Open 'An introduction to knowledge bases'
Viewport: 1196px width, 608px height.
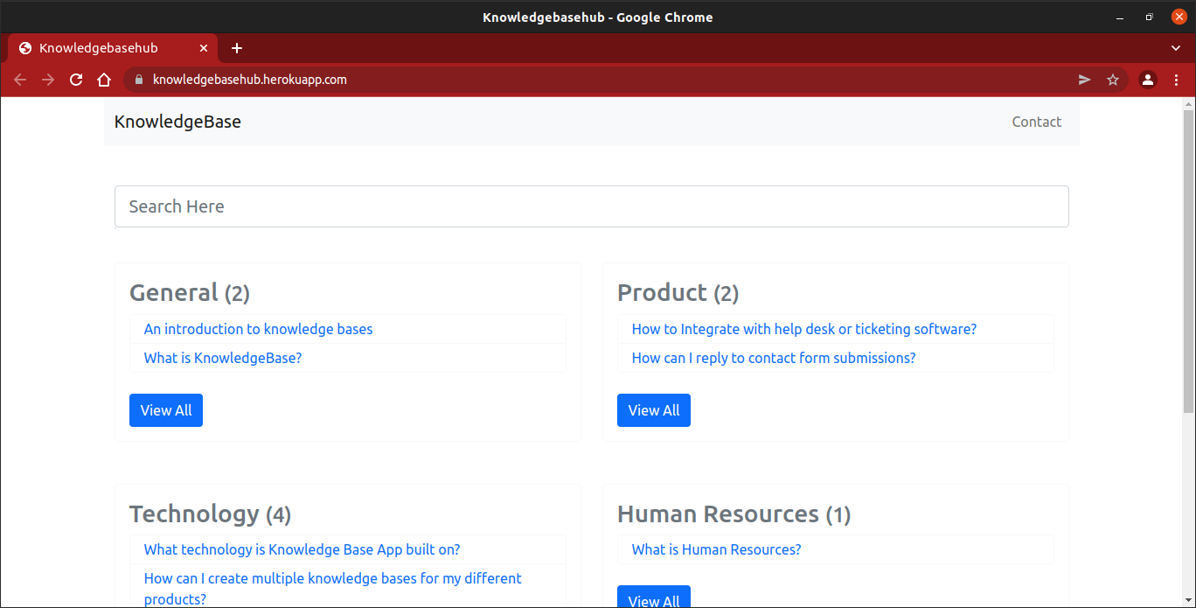259,329
